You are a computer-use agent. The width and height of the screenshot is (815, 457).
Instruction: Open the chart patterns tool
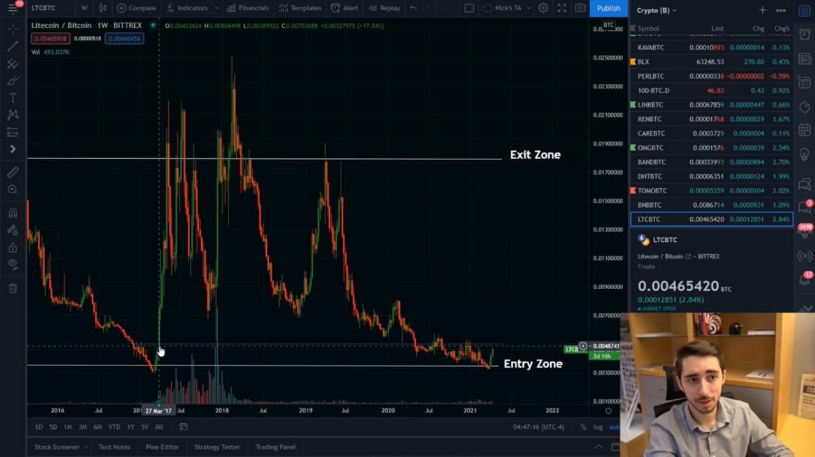13,115
